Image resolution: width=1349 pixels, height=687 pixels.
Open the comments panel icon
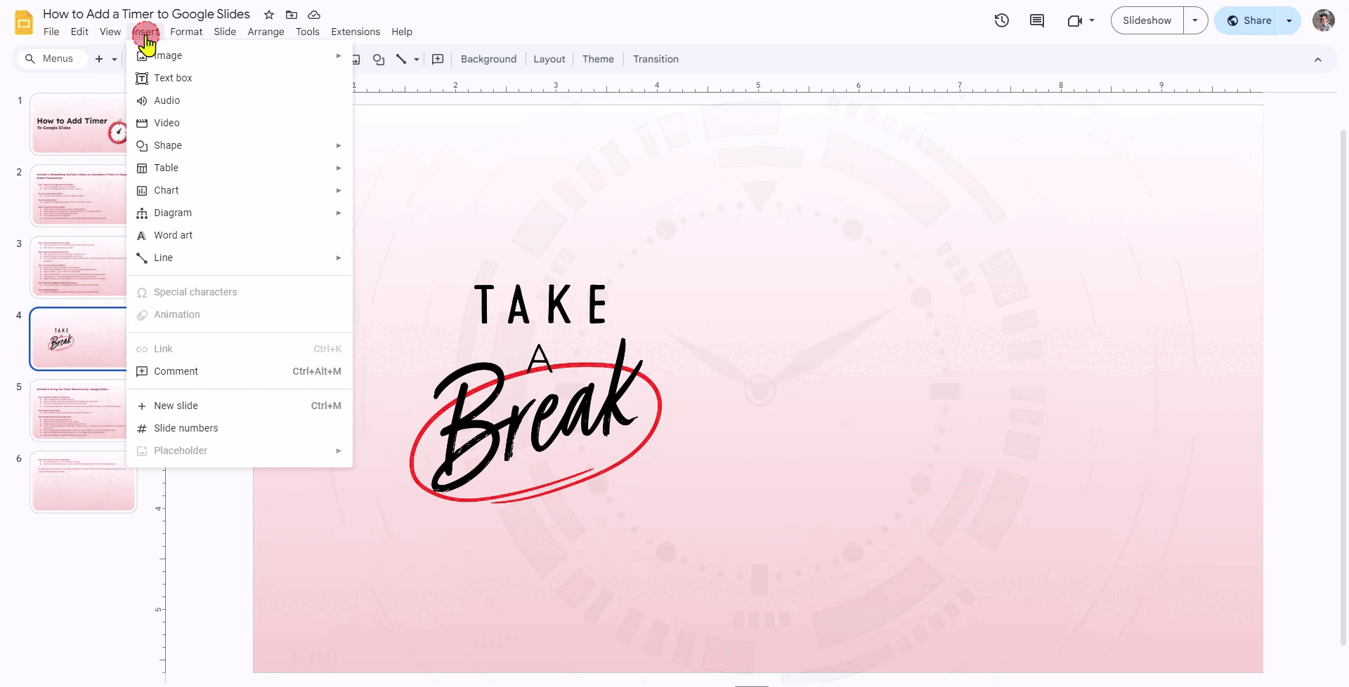pyautogui.click(x=1037, y=20)
